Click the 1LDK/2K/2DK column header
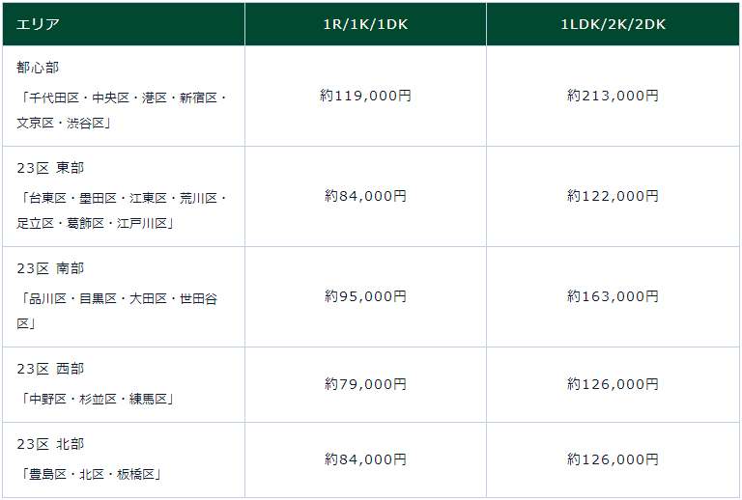This screenshot has width=742, height=500. [x=613, y=24]
